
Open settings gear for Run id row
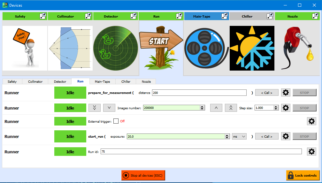click(x=311, y=152)
